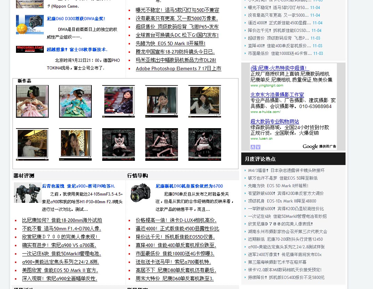Click the Nikon D90 camera thumbnail
Screen dimensions: 373x289
pyautogui.click(x=140, y=192)
